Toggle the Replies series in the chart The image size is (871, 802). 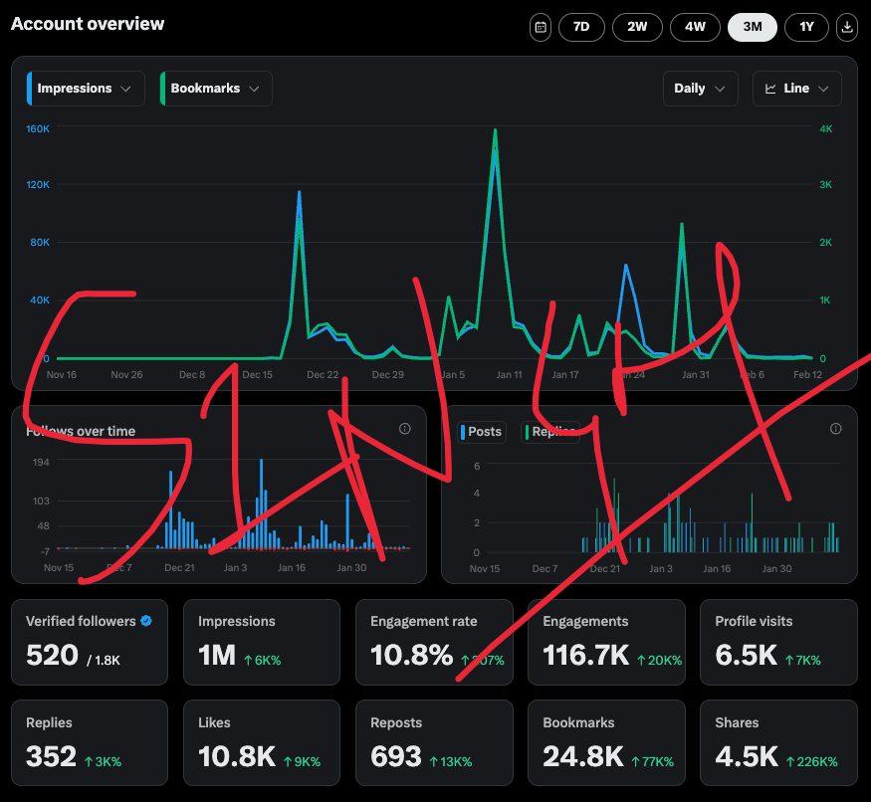pyautogui.click(x=549, y=432)
